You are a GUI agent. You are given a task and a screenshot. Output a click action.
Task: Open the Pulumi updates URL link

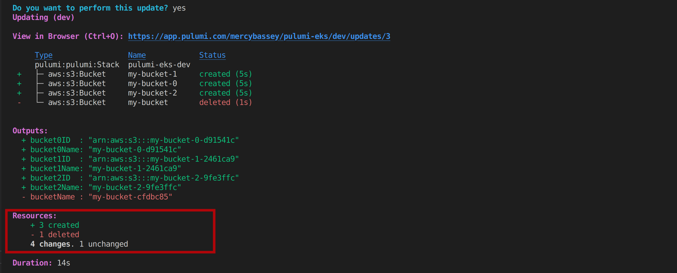pos(259,36)
